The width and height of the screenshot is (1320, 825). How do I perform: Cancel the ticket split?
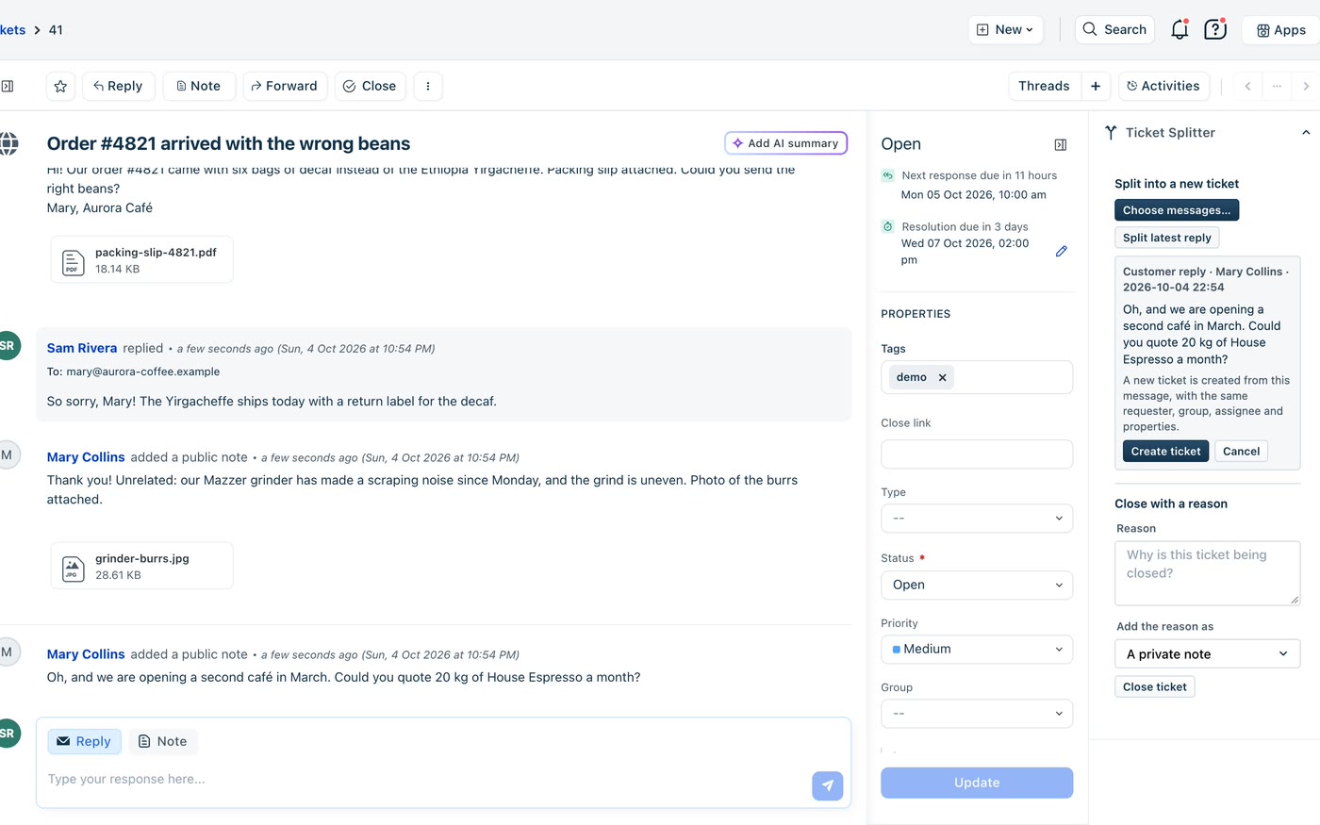coord(1241,452)
